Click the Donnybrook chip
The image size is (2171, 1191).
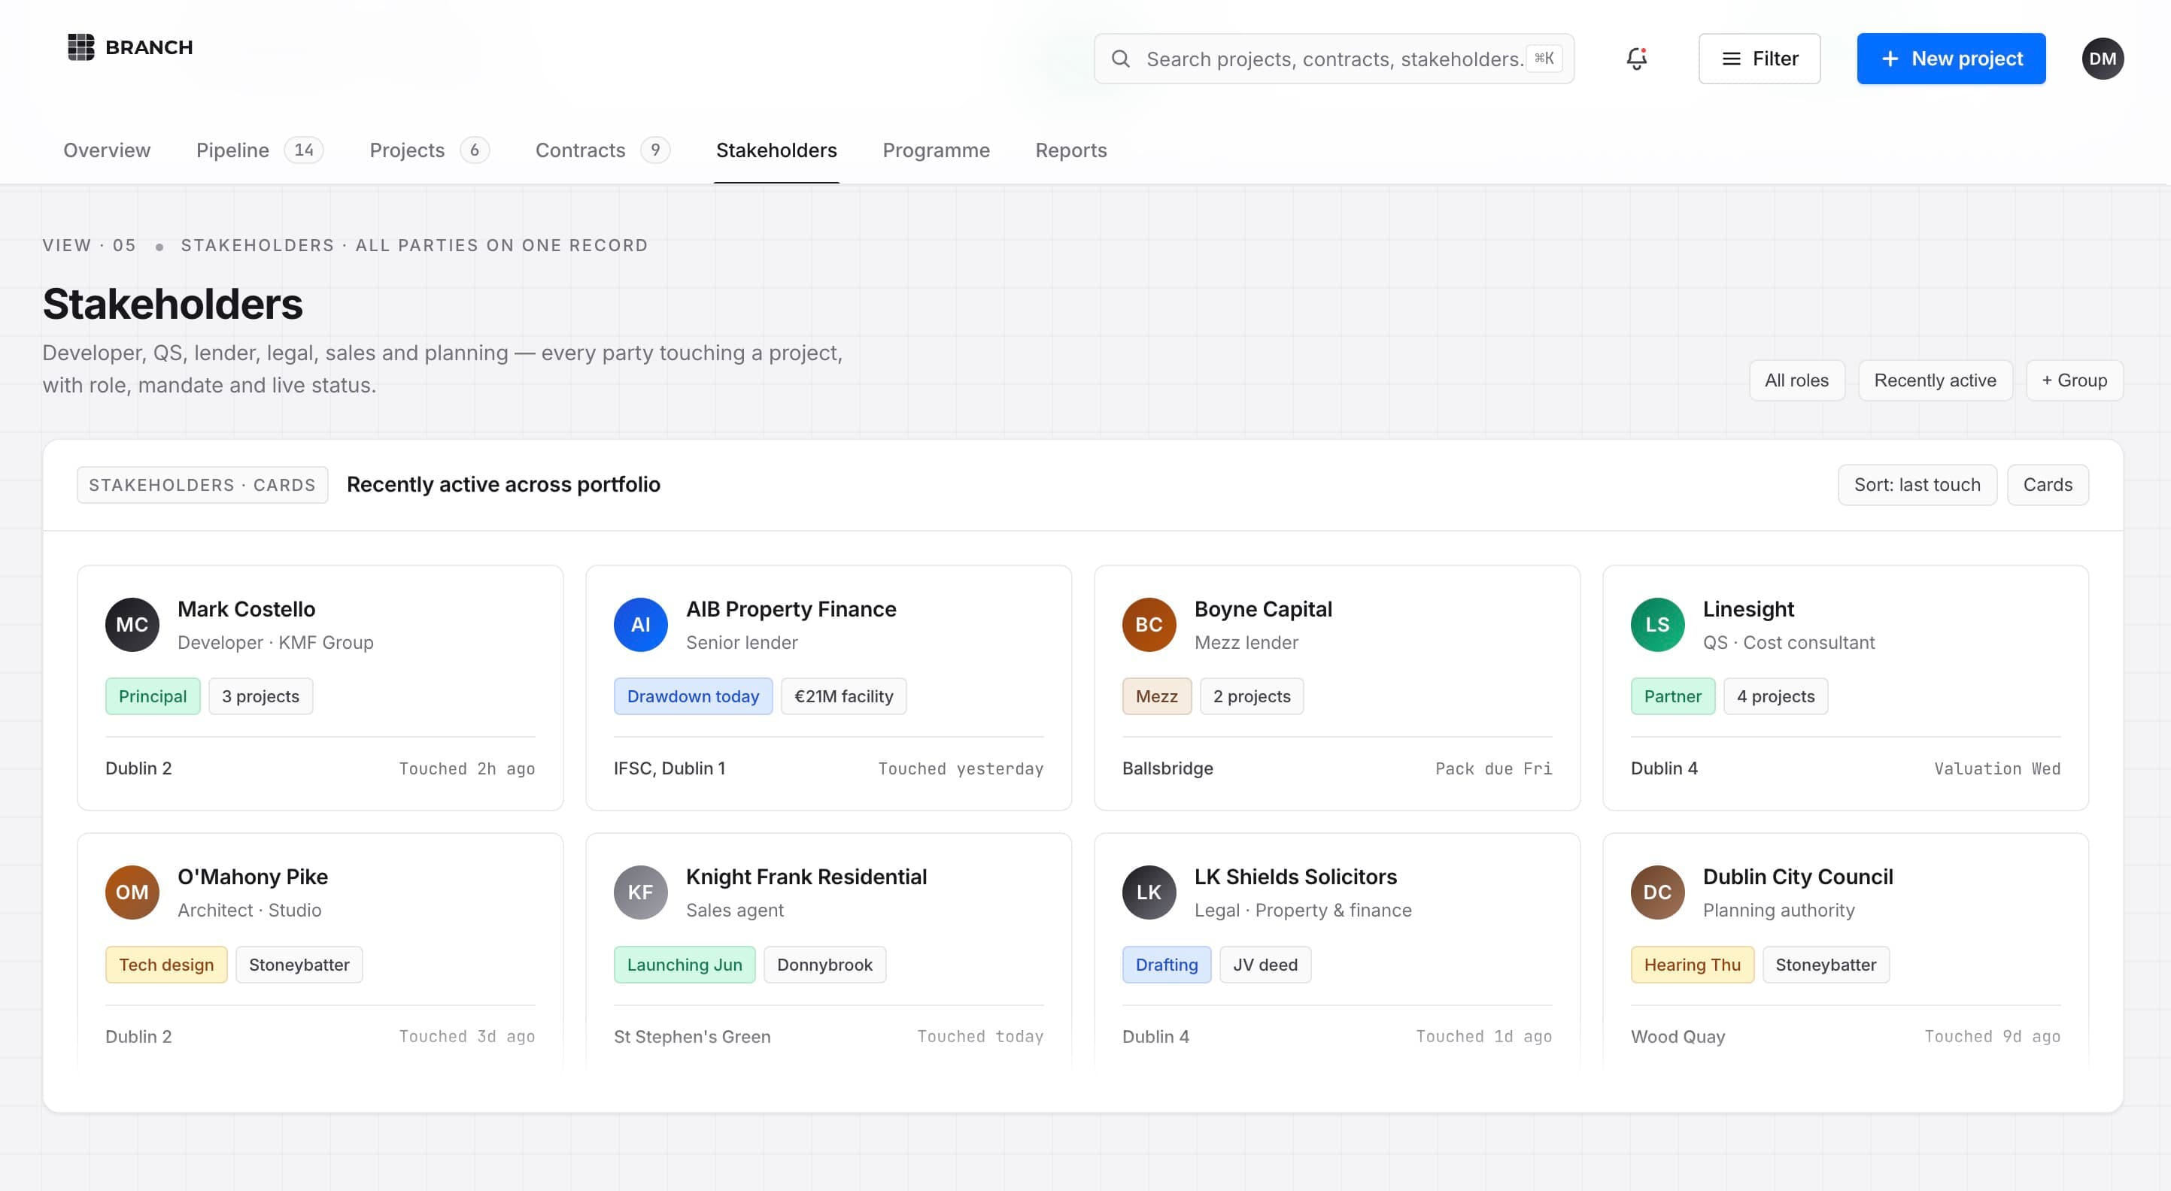[x=824, y=965]
